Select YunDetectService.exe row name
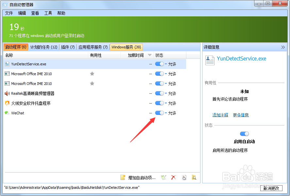This screenshot has height=196, width=290. tap(29, 64)
